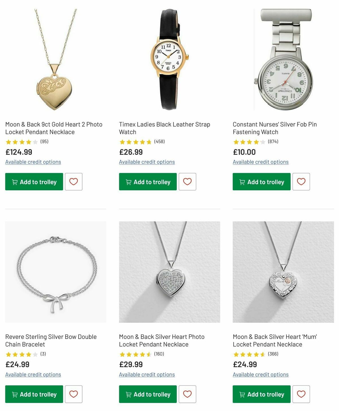
Task: Click the trolley icon on the Timex watch button
Action: tap(129, 182)
